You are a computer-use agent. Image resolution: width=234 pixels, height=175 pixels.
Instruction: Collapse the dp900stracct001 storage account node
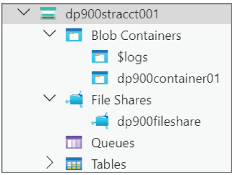click(x=24, y=12)
